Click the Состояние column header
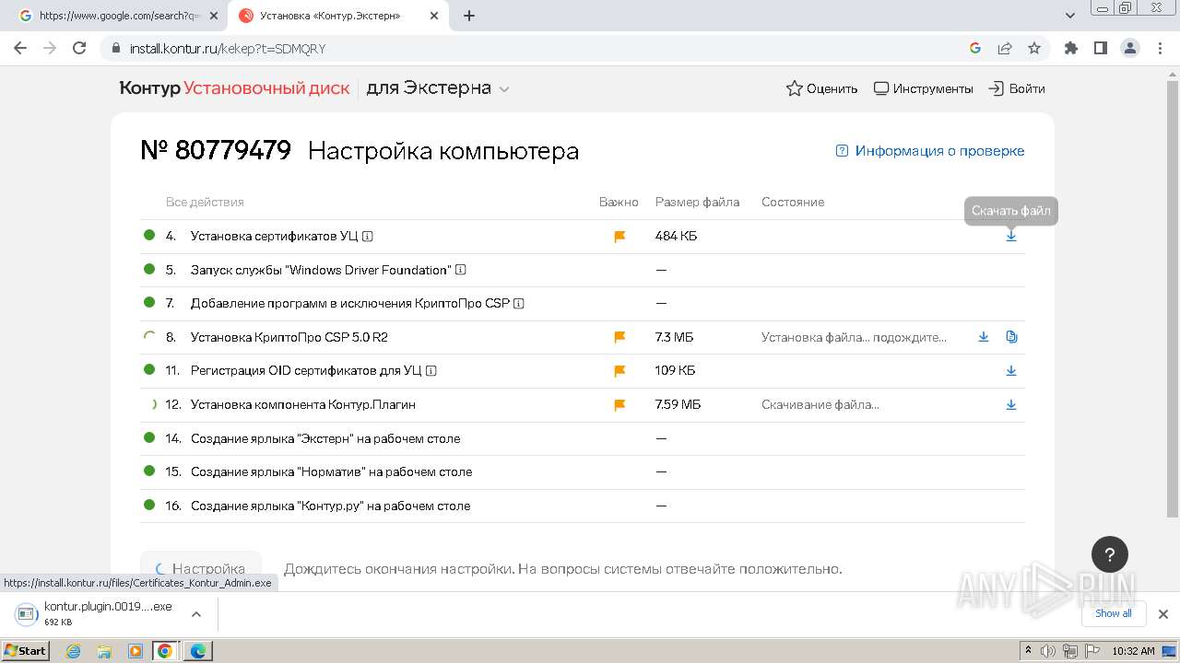This screenshot has height=663, width=1180. pyautogui.click(x=793, y=202)
